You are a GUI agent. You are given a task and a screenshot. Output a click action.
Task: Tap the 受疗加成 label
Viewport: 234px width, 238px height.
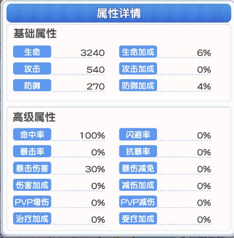tap(138, 219)
